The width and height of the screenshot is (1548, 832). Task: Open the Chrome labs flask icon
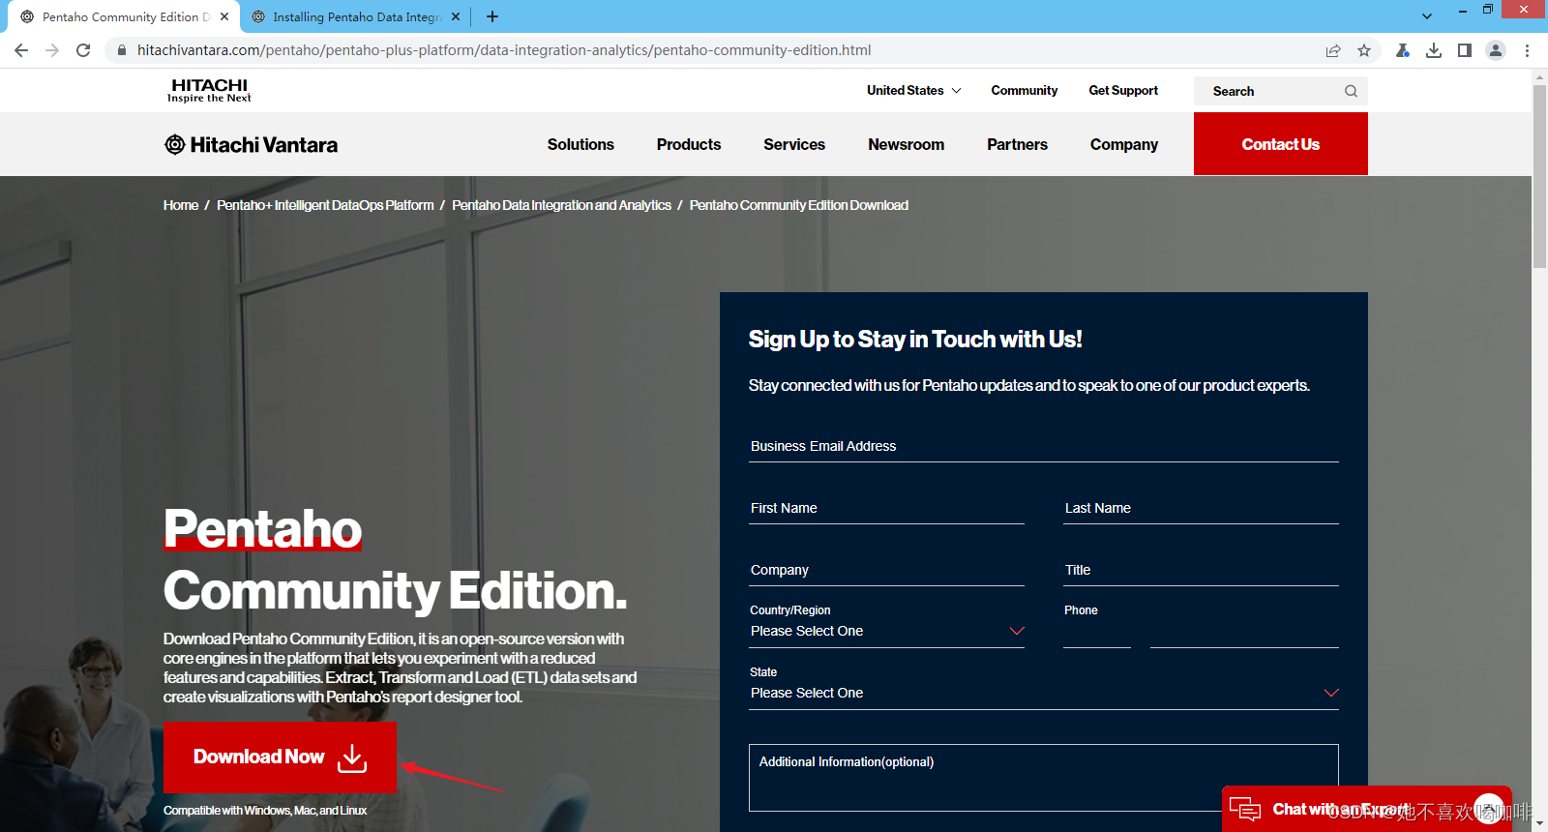[x=1403, y=50]
